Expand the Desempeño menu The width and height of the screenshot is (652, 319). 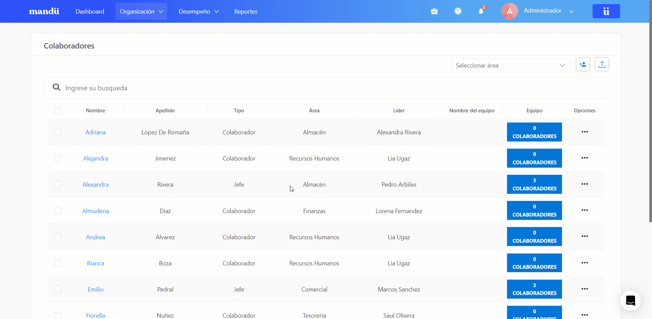point(199,11)
